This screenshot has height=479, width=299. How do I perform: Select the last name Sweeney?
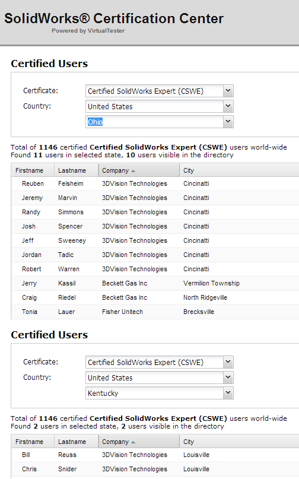[x=72, y=241]
